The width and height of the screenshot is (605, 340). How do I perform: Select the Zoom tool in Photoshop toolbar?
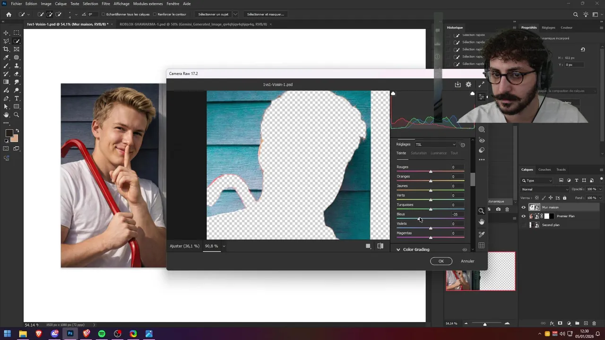tap(17, 115)
